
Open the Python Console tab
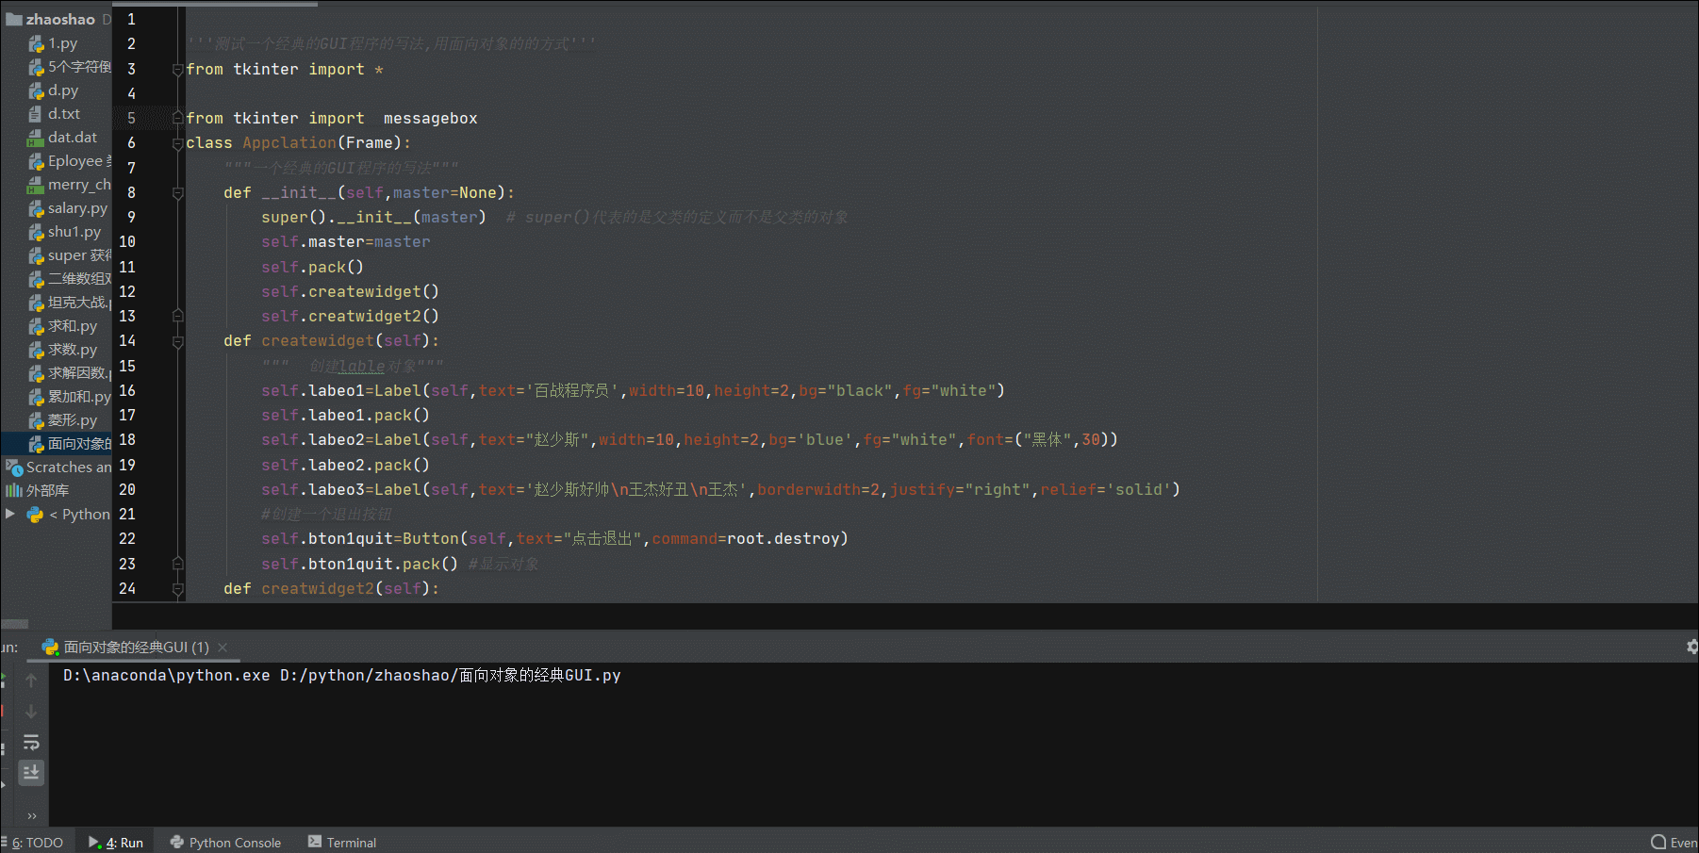tap(225, 843)
